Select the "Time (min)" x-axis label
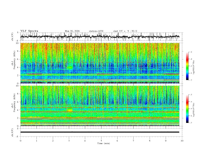 [x=104, y=143]
